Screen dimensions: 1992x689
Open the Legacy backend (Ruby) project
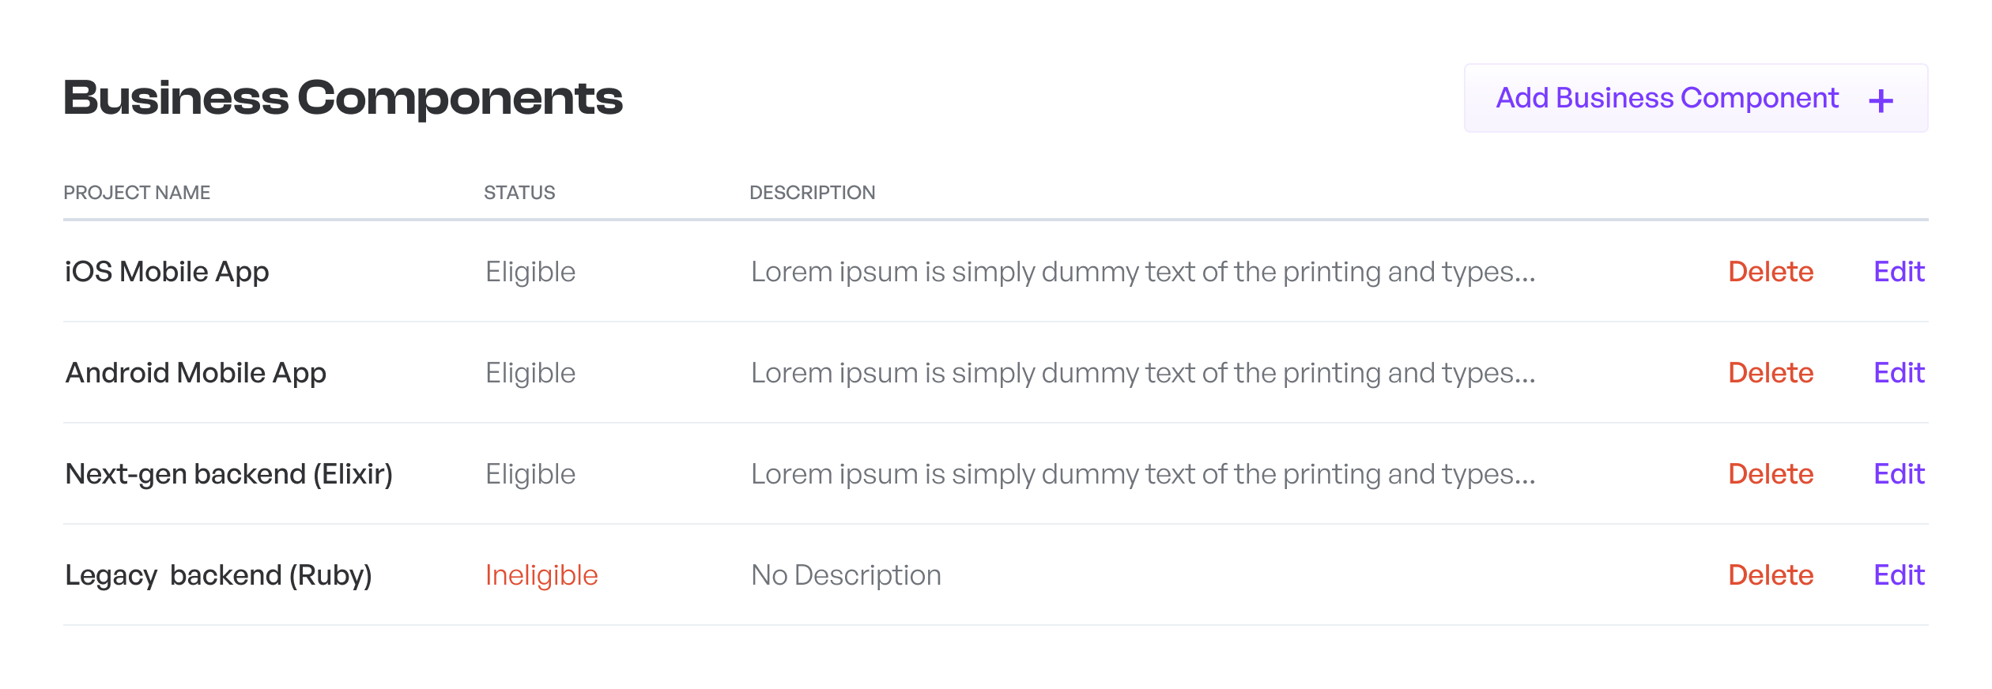pos(218,575)
